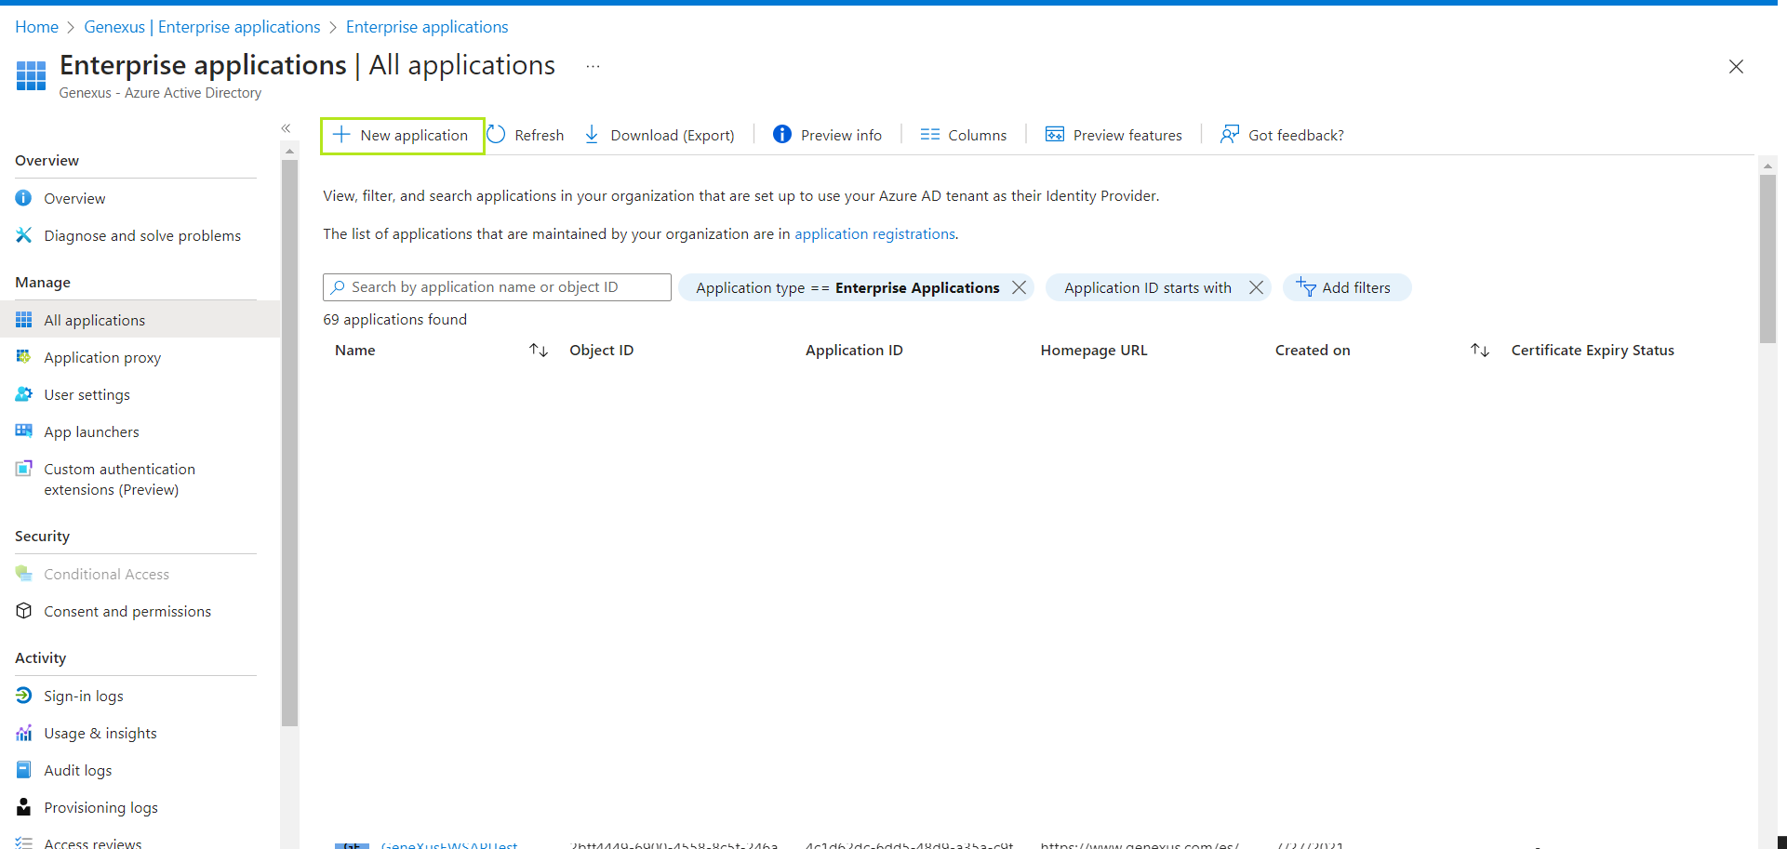Click the sidebar scroll up arrow
The image size is (1787, 849).
(x=289, y=151)
